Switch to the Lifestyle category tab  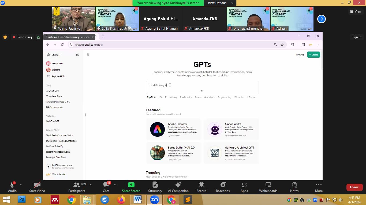tap(251, 97)
